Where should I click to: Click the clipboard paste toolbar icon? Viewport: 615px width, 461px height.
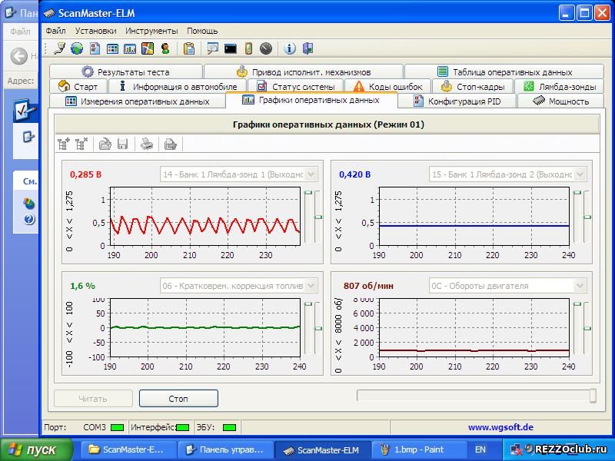pyautogui.click(x=189, y=48)
